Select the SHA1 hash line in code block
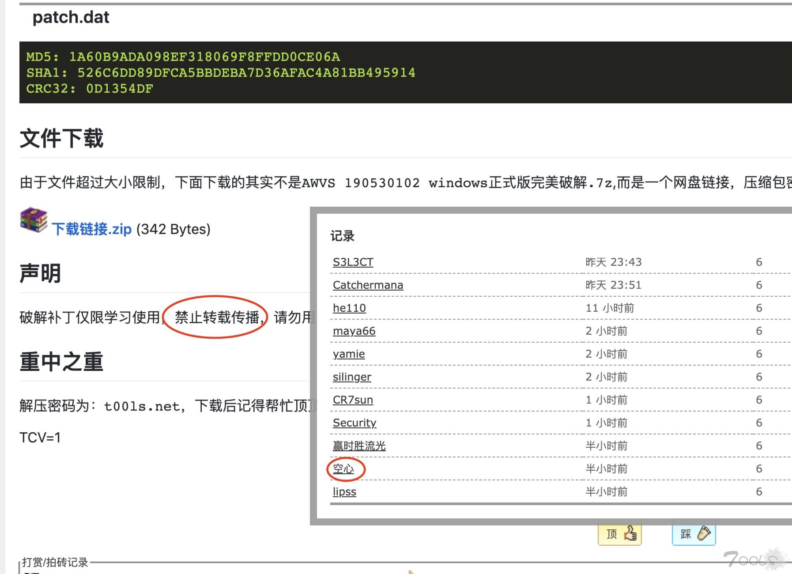Viewport: 792px width, 574px height. [x=221, y=73]
